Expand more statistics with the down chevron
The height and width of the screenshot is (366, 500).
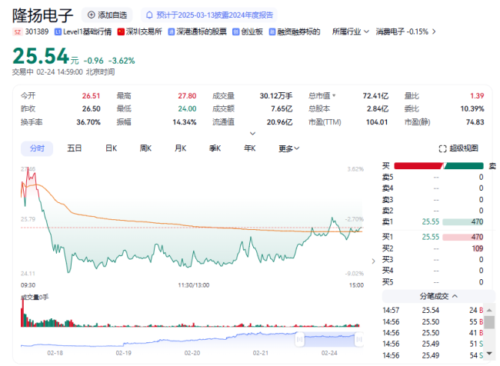252,133
